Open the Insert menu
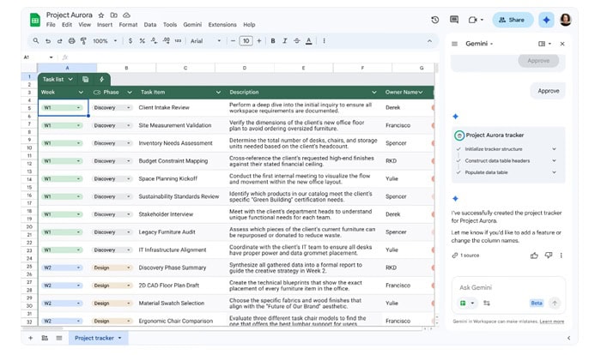Viewport: 601px width, 355px height. [x=105, y=25]
